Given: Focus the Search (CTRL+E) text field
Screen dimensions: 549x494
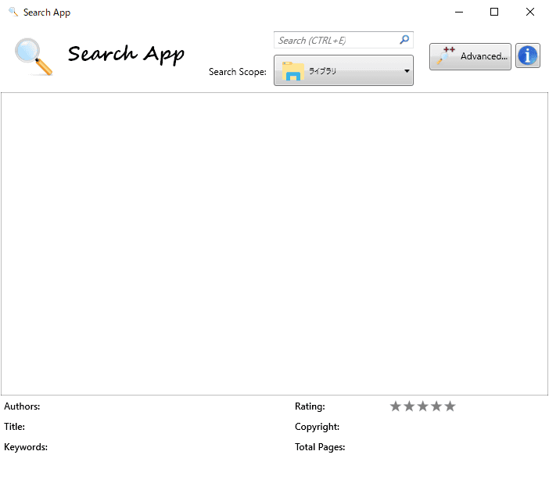Looking at the screenshot, I should click(336, 40).
